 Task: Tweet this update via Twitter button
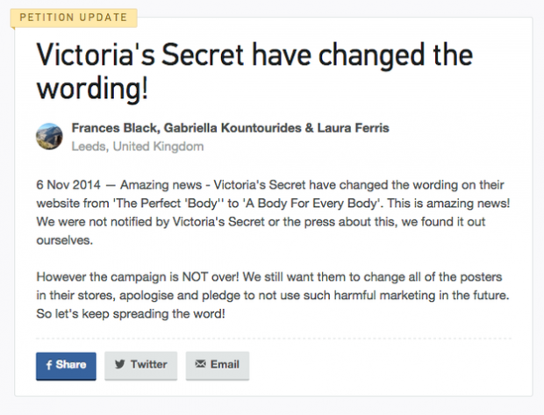coord(141,366)
